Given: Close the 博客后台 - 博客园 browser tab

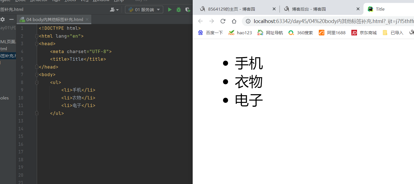Looking at the screenshot, I should click(358, 9).
